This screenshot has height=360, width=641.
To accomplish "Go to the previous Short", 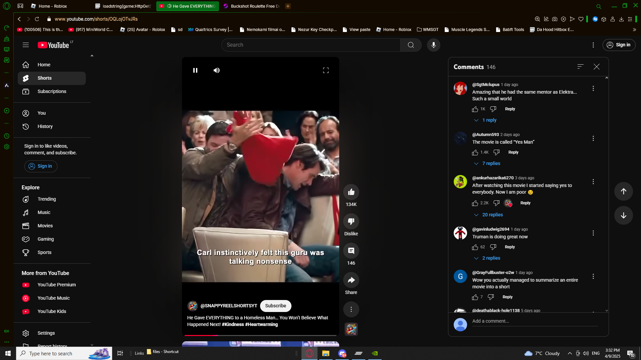I will coord(624,191).
